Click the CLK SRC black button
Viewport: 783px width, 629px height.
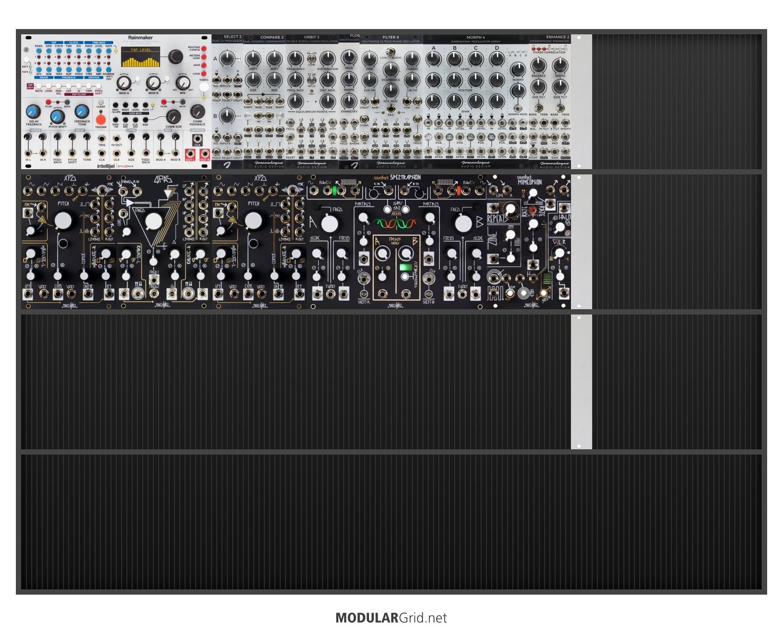pos(125,120)
